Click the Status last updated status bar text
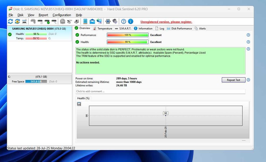The width and height of the screenshot is (266, 162). coord(41,148)
